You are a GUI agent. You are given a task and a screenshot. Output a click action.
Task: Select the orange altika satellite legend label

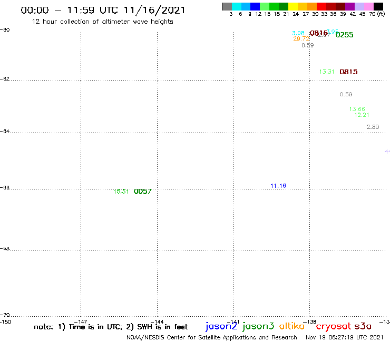[292, 326]
